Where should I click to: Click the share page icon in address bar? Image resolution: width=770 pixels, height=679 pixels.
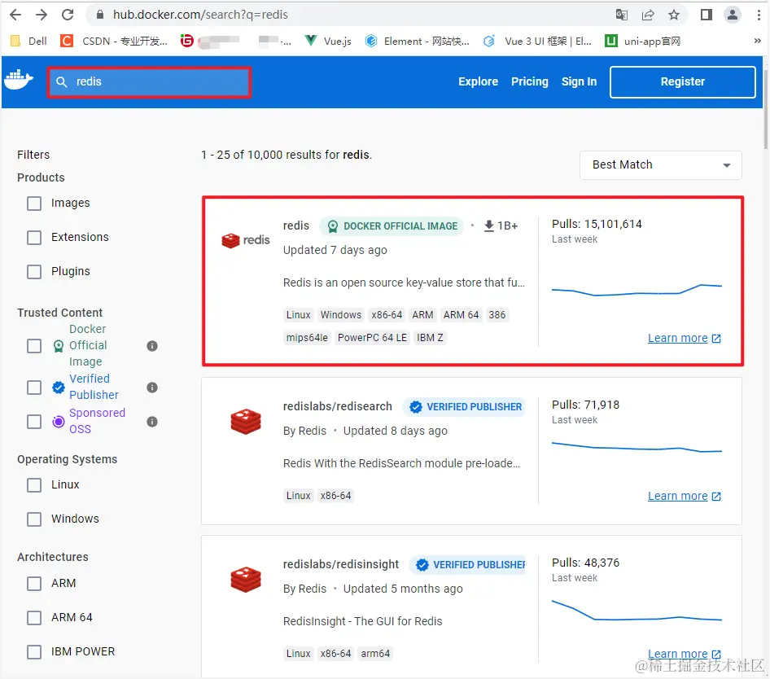[648, 15]
